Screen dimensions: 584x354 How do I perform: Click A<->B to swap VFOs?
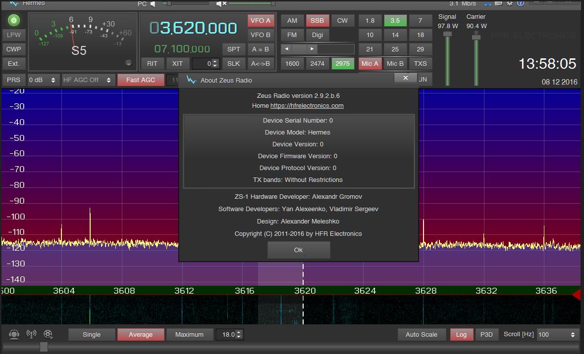tap(261, 64)
